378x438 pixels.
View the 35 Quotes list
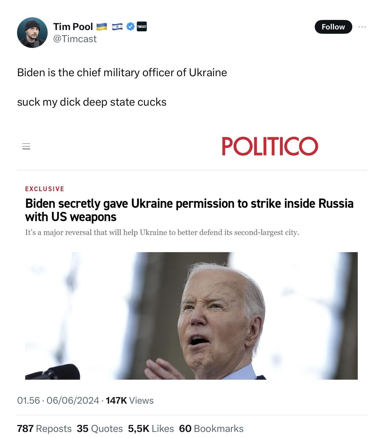100,428
